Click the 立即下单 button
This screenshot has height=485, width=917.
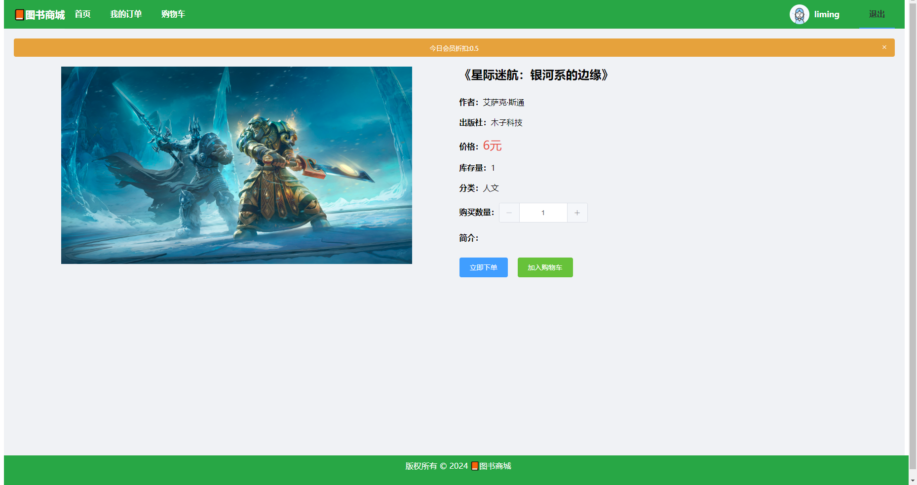(483, 267)
